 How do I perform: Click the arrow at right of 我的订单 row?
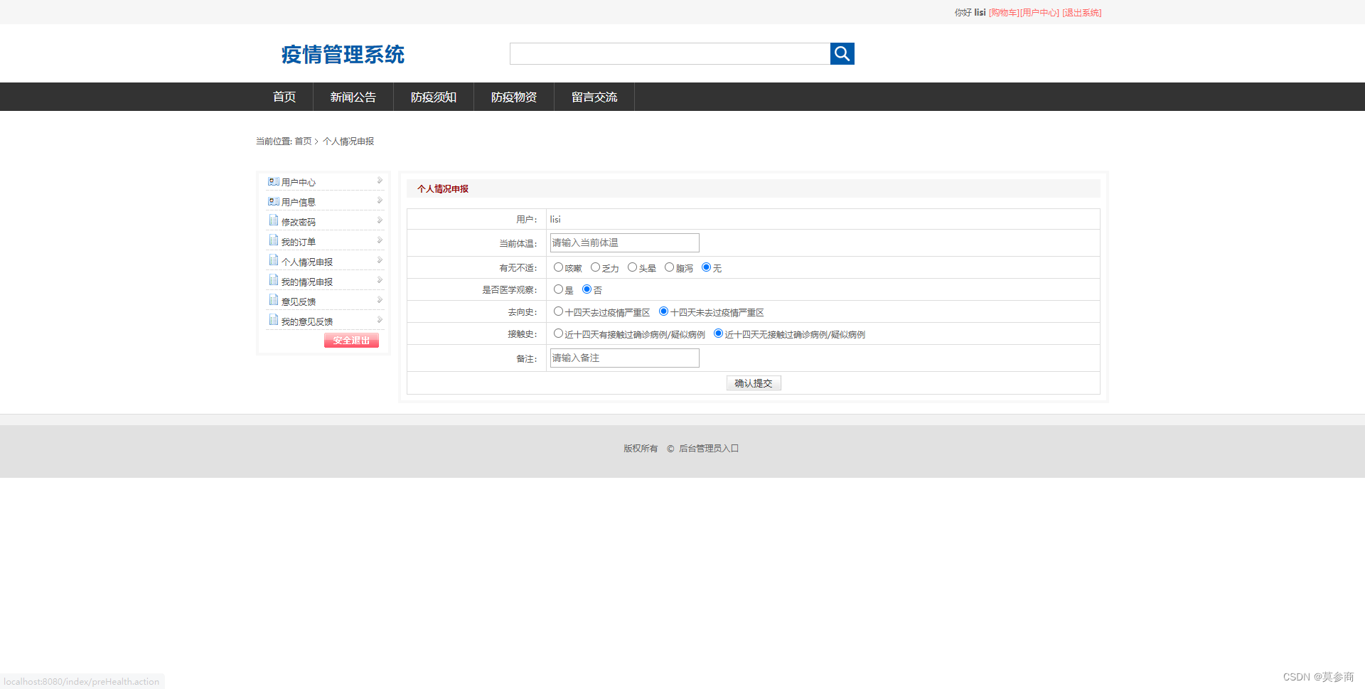(380, 240)
